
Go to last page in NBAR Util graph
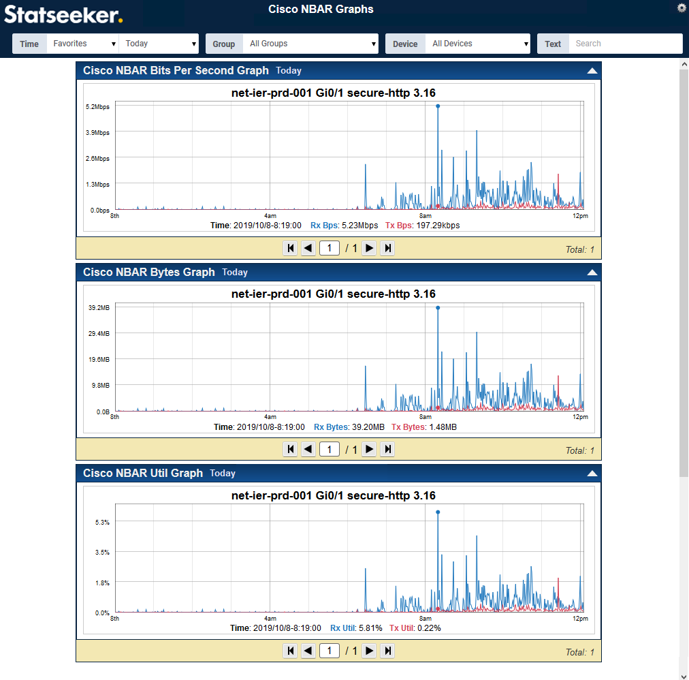387,651
